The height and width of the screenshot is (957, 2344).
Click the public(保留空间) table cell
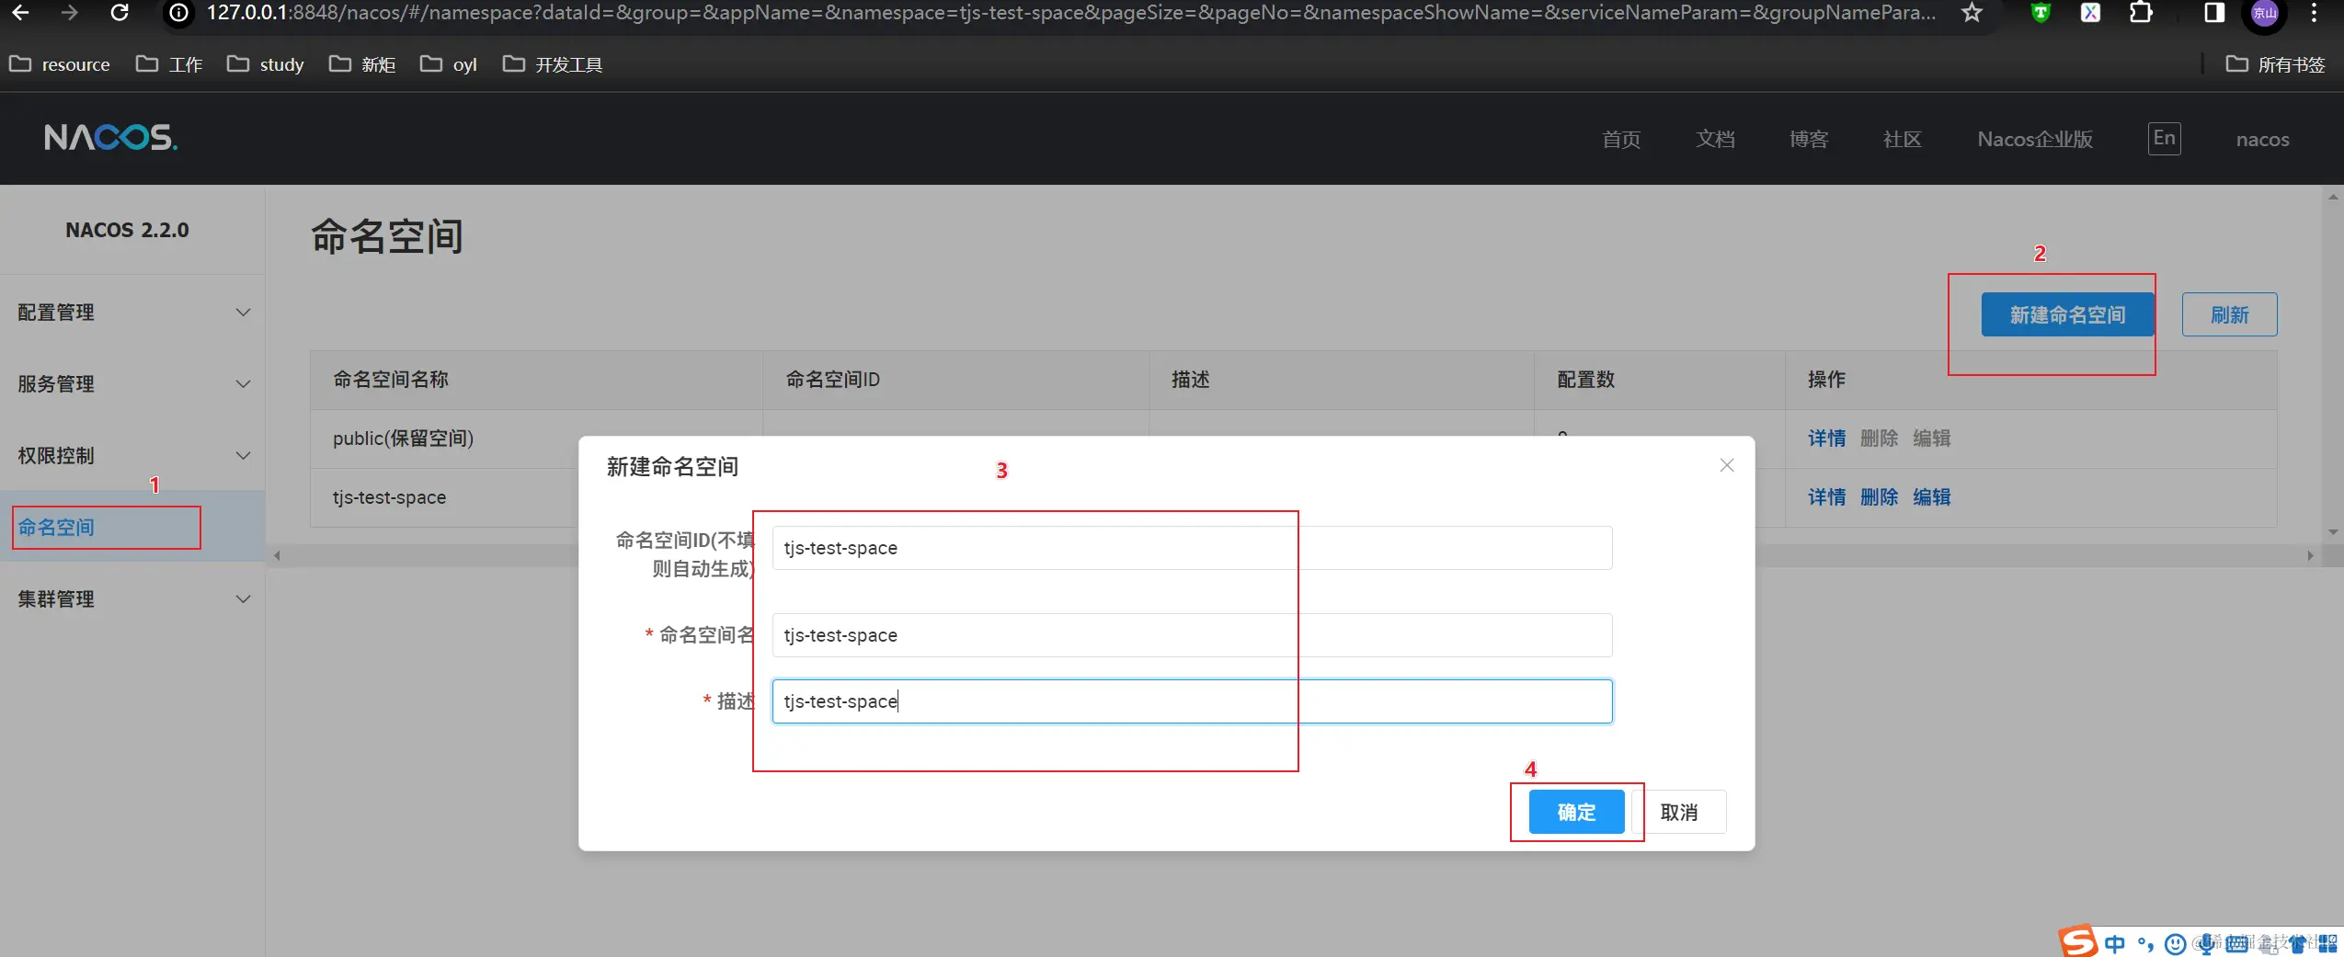(403, 439)
